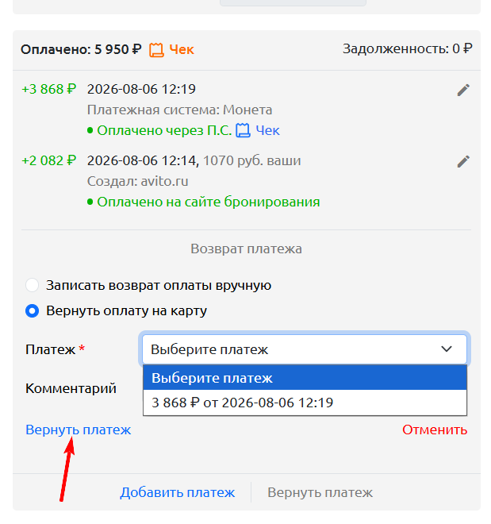Click the chevron arrow in payment dropdown

click(447, 349)
